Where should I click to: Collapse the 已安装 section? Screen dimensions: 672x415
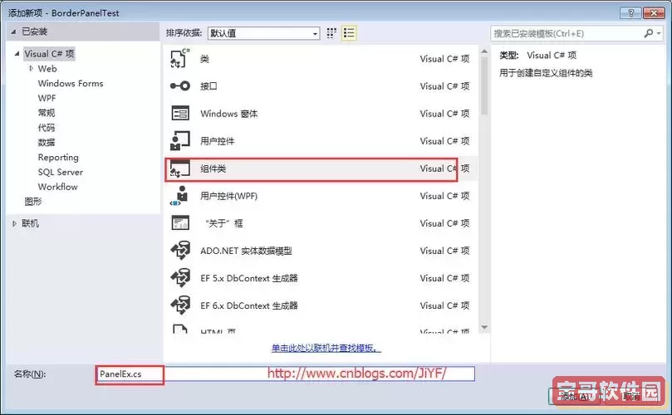pyautogui.click(x=14, y=32)
